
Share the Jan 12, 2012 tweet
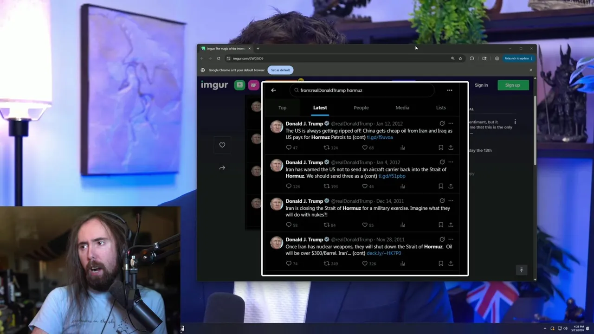coord(451,148)
